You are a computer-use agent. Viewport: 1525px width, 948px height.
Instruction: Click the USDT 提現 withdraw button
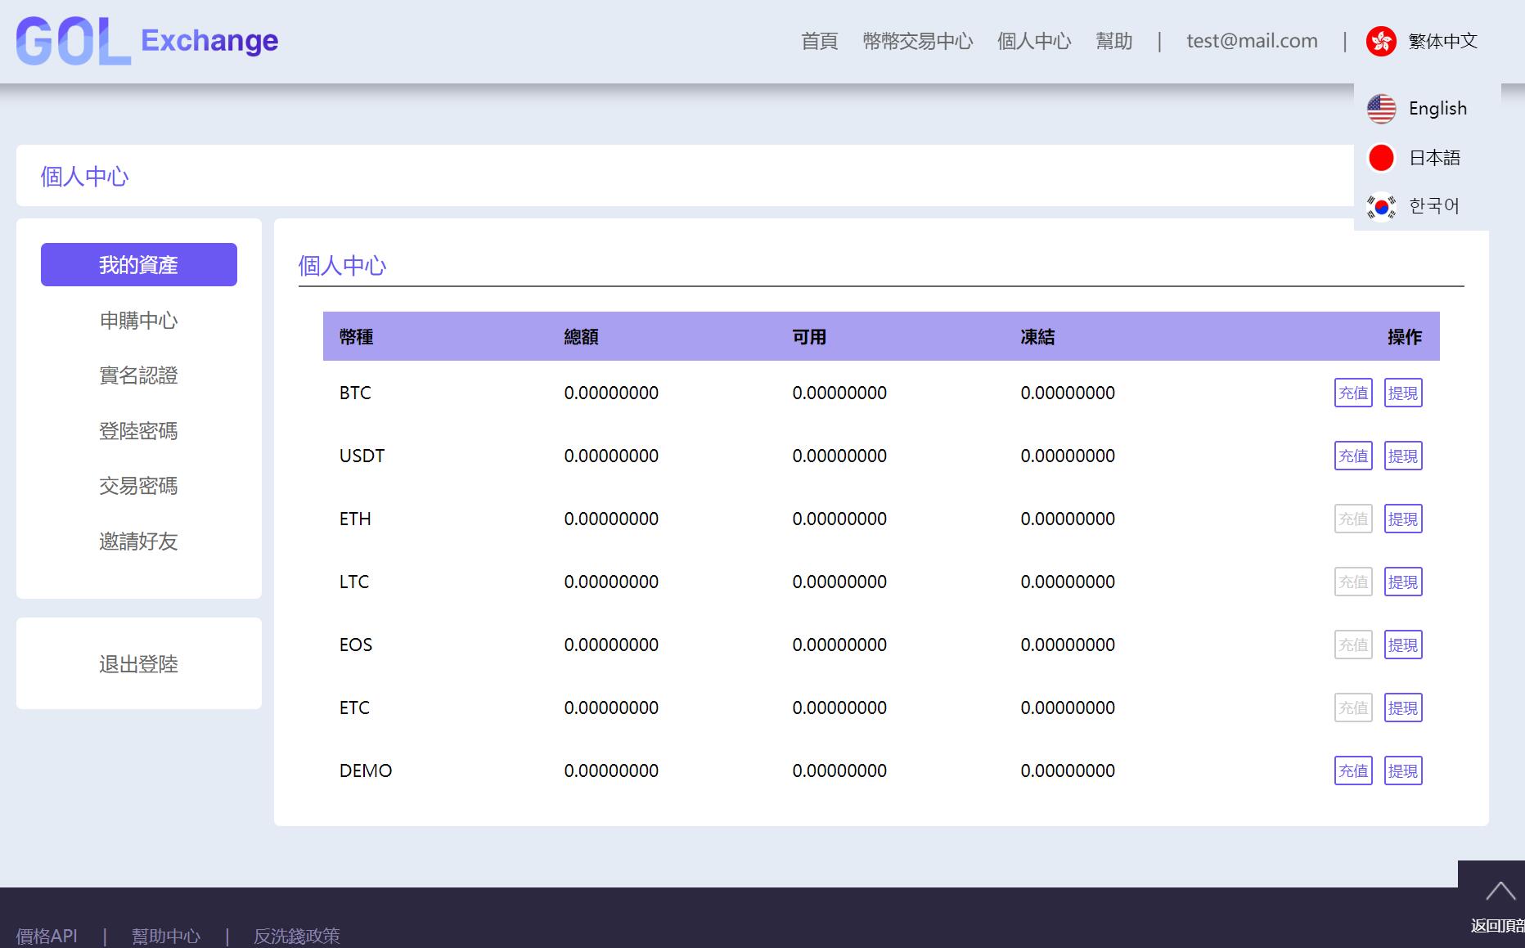1402,456
